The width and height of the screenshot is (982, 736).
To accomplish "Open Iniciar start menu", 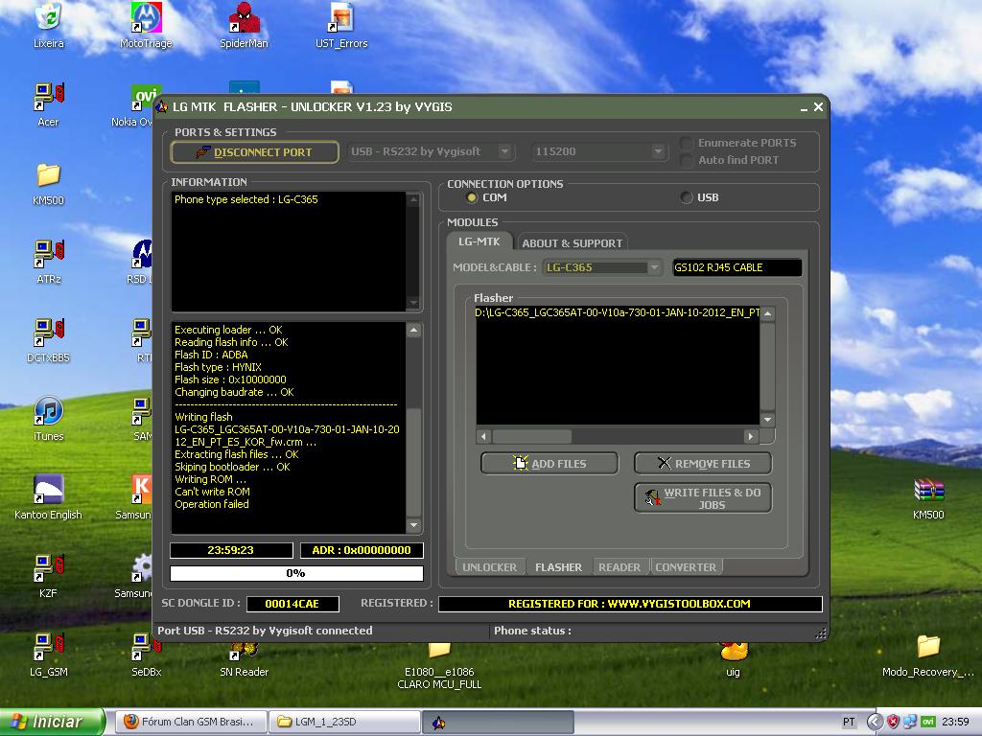I will (52, 722).
